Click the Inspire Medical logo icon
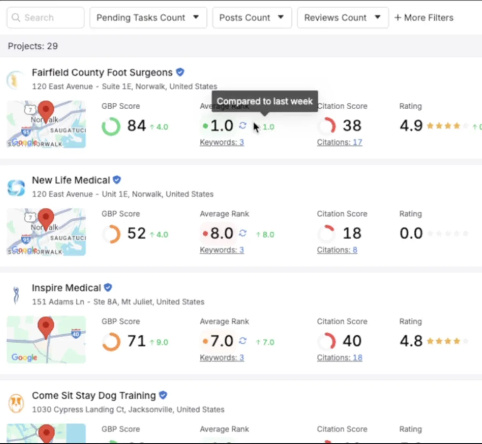Viewport: 482px width, 444px height. pos(16,295)
